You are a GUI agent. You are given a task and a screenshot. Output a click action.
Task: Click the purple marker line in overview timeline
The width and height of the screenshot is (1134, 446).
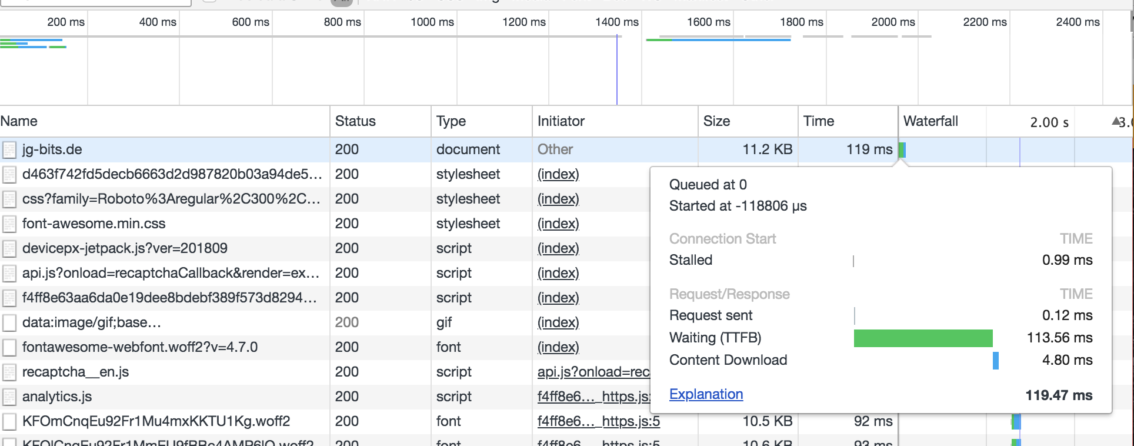[x=617, y=71]
